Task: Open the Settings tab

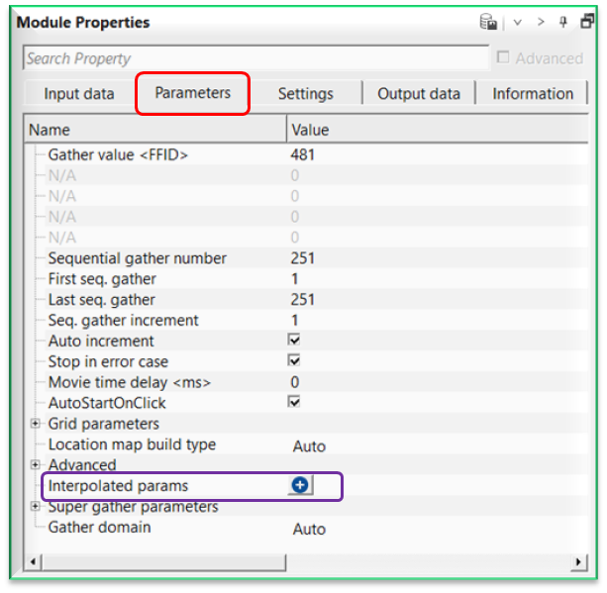Action: [305, 94]
